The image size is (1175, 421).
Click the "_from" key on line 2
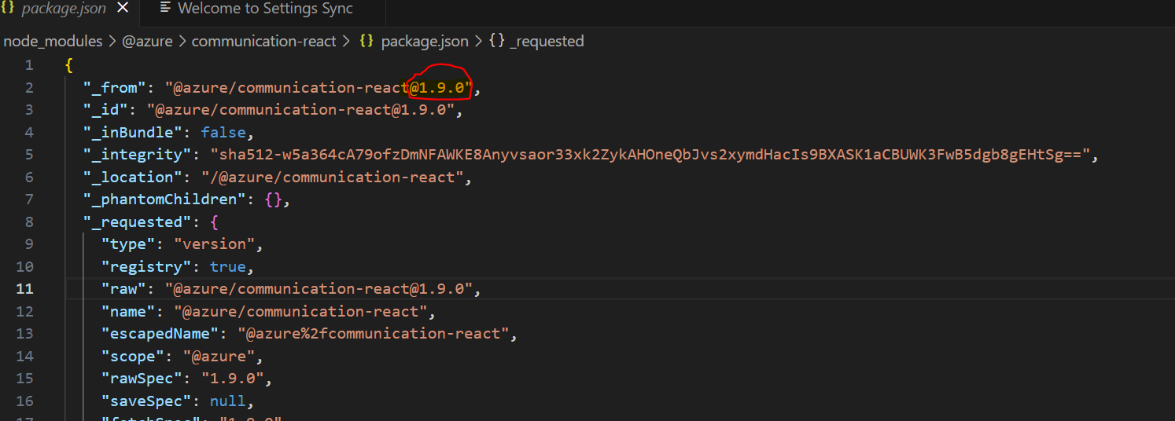(x=115, y=87)
